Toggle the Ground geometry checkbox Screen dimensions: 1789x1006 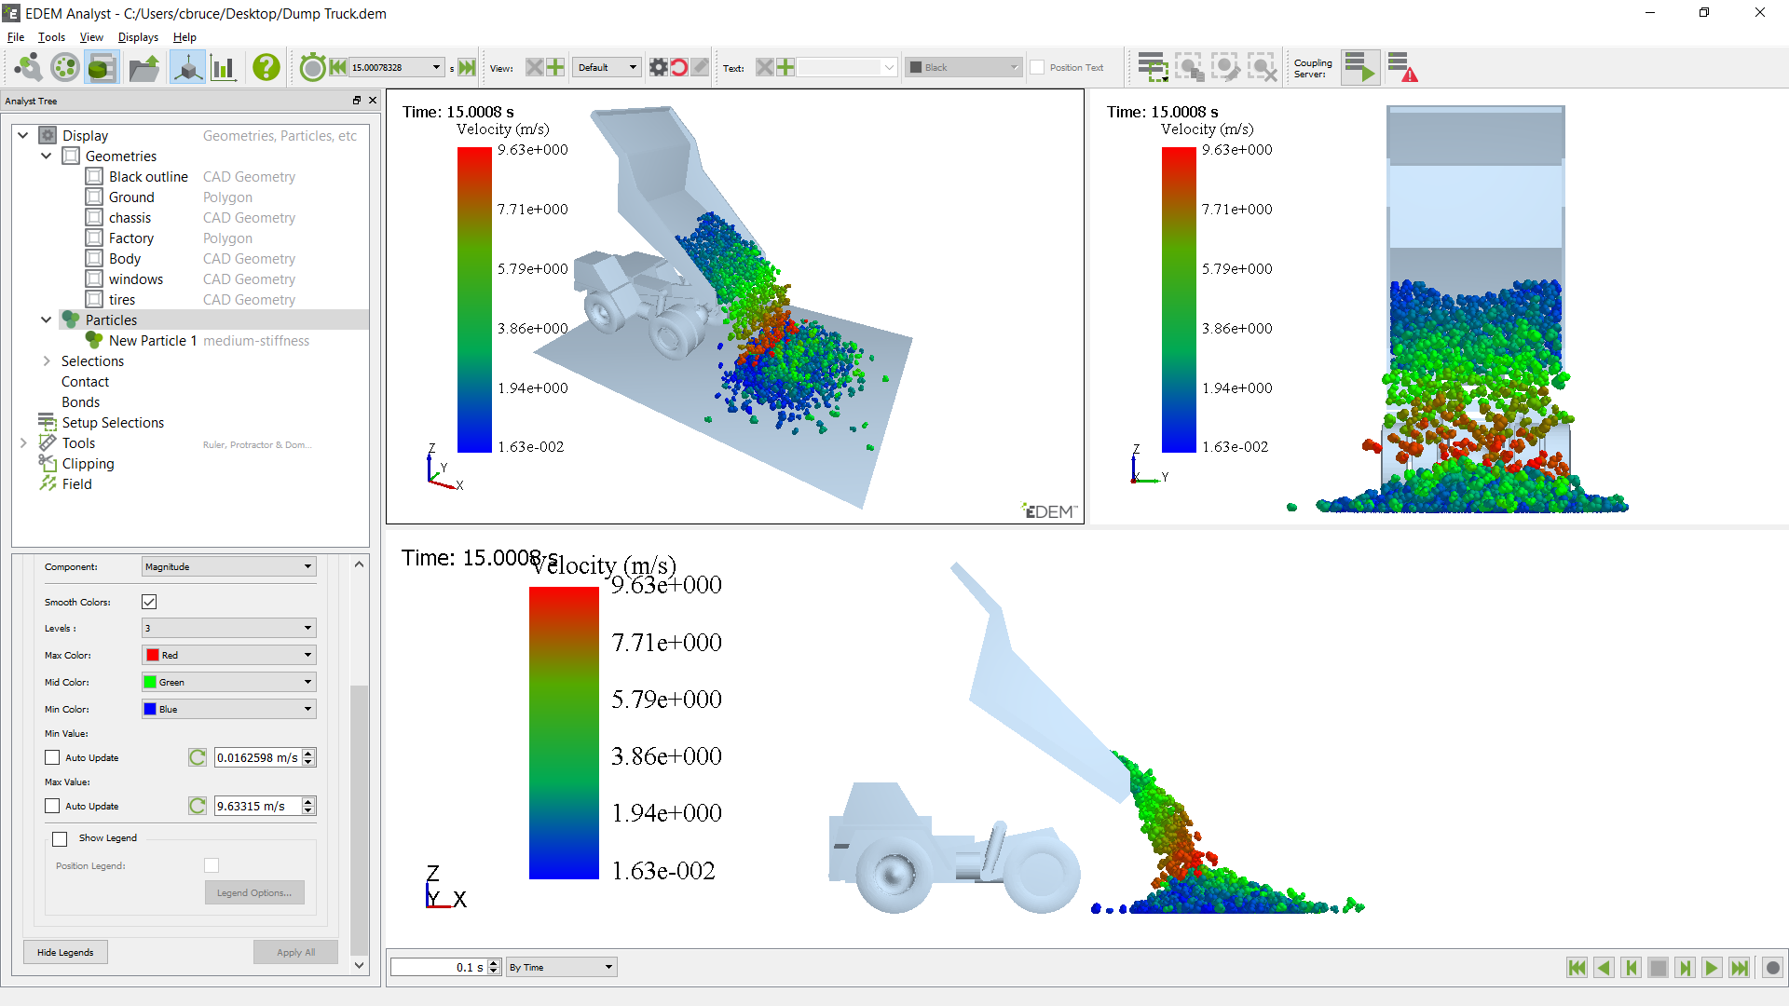click(x=94, y=197)
